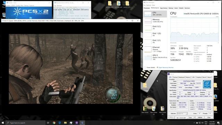This screenshot has width=222, height=125.
Task: Switch to About tab in CPU-Z
Action: coord(209,77)
